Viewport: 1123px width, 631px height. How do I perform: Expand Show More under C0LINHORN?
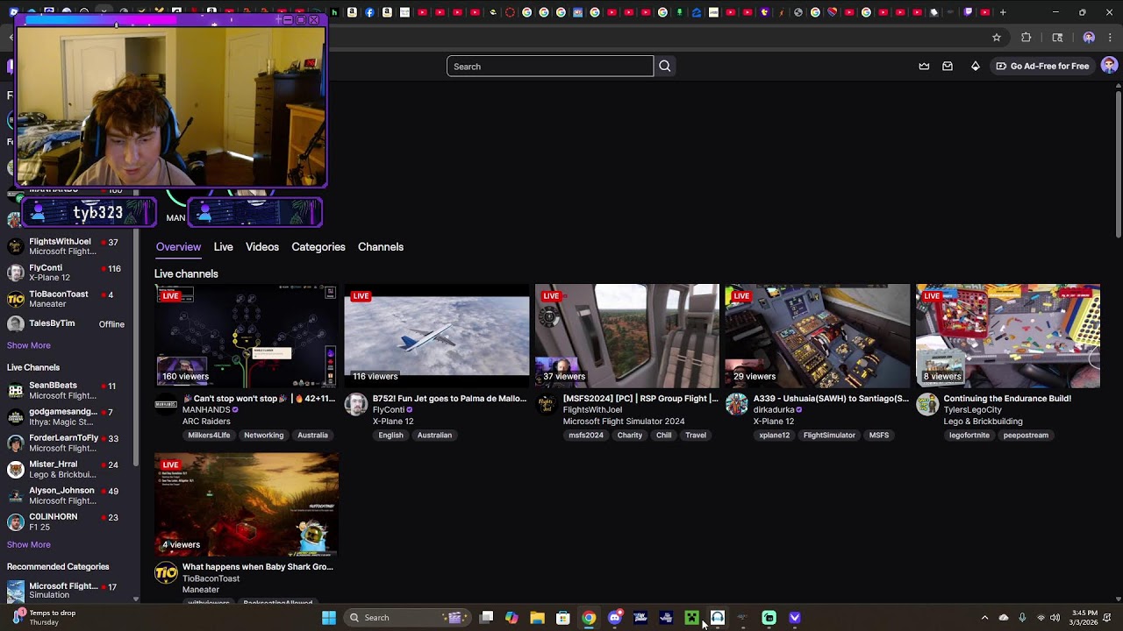pos(29,544)
